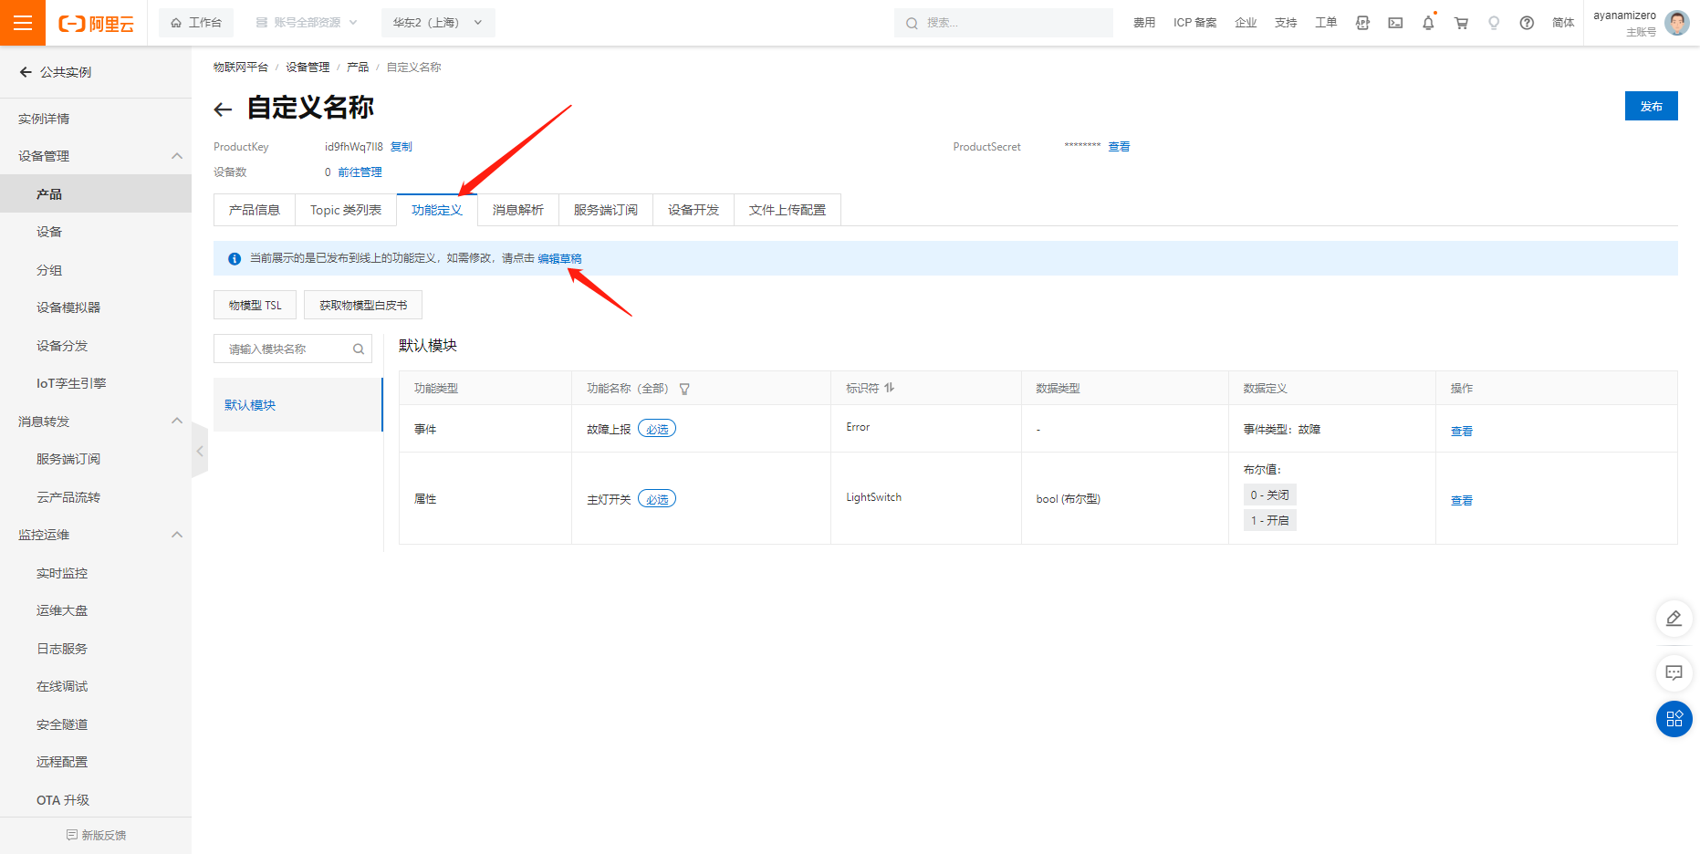This screenshot has width=1700, height=854.
Task: Click the floating edit pencil icon
Action: point(1674,619)
